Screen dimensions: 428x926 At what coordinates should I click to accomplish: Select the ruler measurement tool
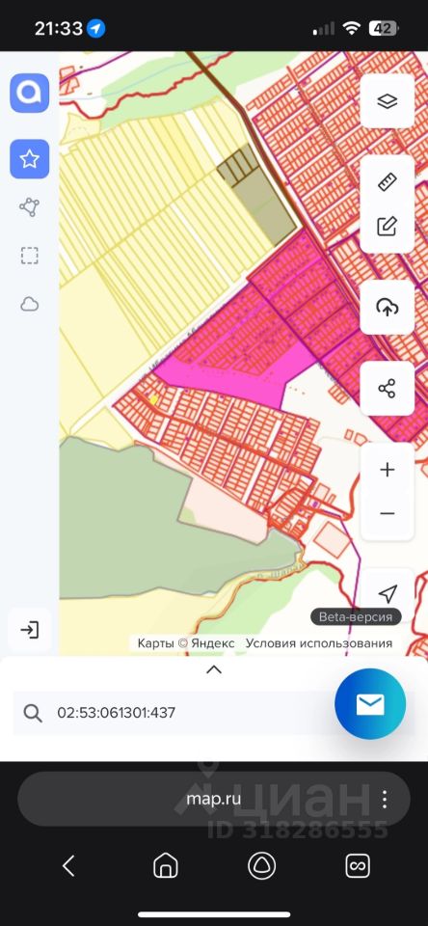388,182
